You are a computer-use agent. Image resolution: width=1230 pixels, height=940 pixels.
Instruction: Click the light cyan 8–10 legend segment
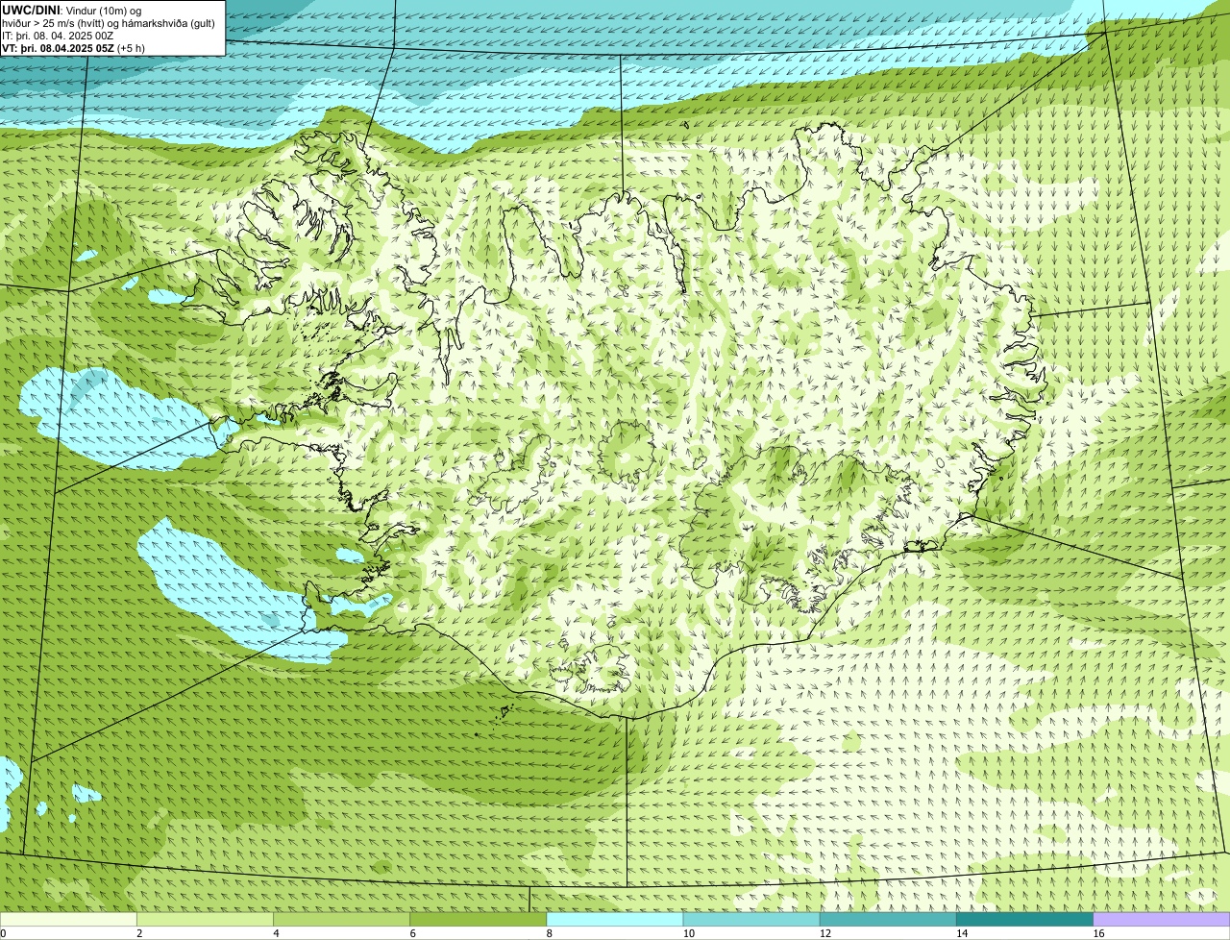pos(615,920)
